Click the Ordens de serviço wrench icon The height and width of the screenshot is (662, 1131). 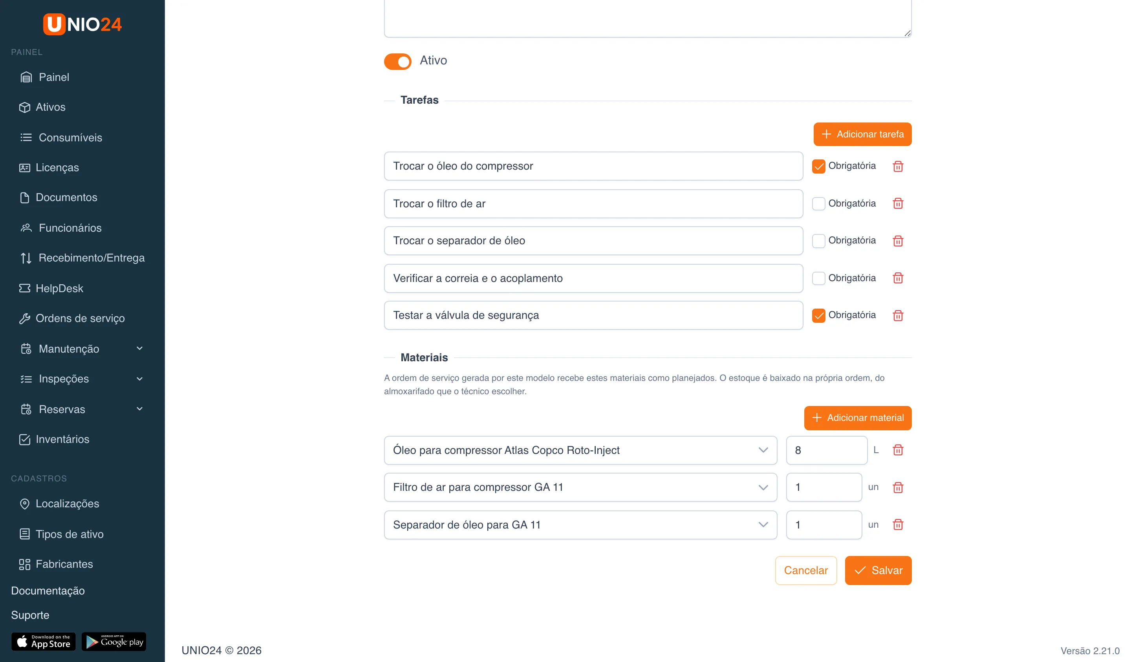pyautogui.click(x=25, y=318)
